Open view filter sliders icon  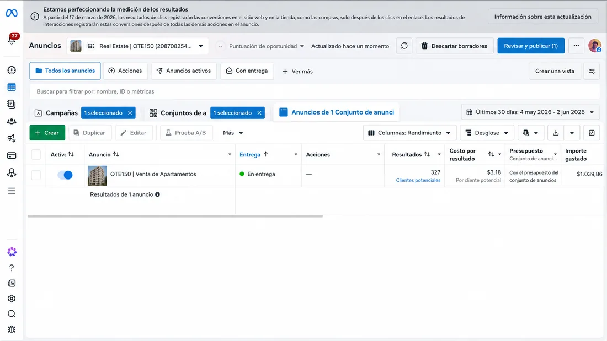[x=592, y=71]
